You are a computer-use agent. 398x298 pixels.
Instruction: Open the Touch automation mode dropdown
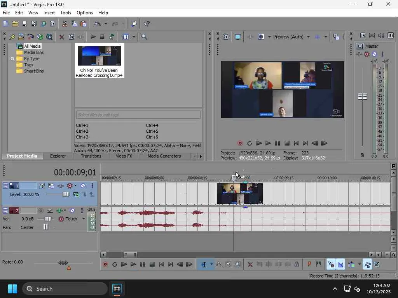tap(84, 219)
